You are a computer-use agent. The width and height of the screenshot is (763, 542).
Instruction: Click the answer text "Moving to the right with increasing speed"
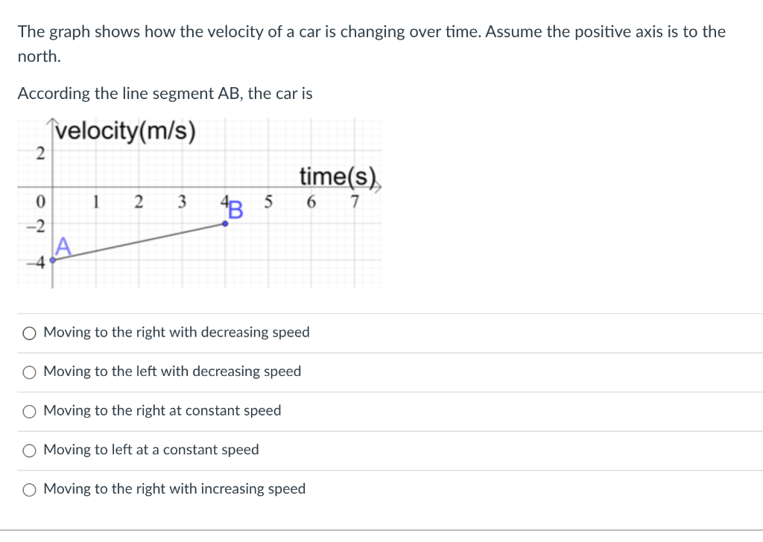click(x=174, y=488)
